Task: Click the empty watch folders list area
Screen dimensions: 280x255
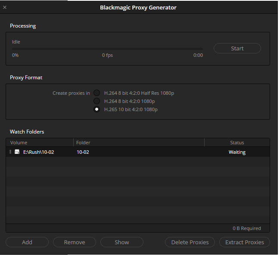Action: 138,190
